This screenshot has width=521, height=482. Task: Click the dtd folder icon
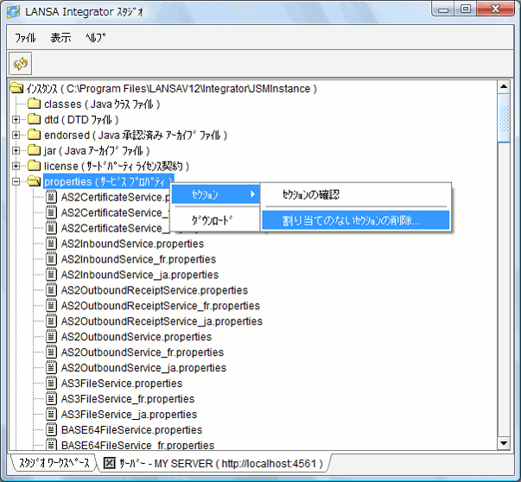click(35, 119)
